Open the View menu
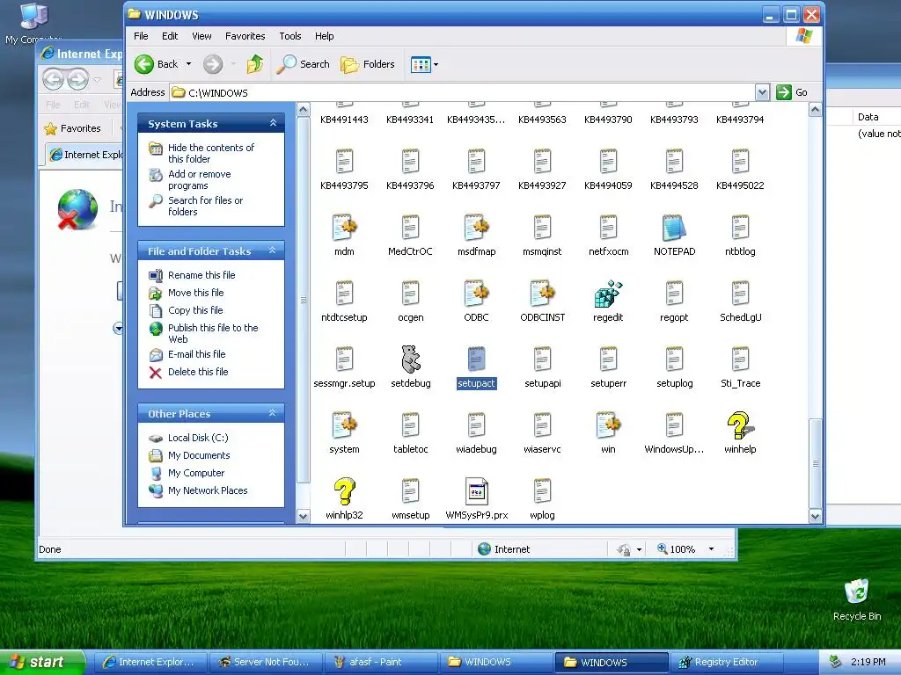The image size is (901, 675). pyautogui.click(x=201, y=36)
